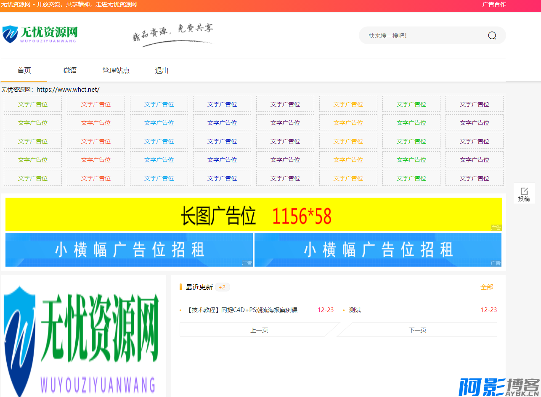541x397 pixels.
Task: Open the yellow 长图广告位 banner
Action: (x=253, y=214)
